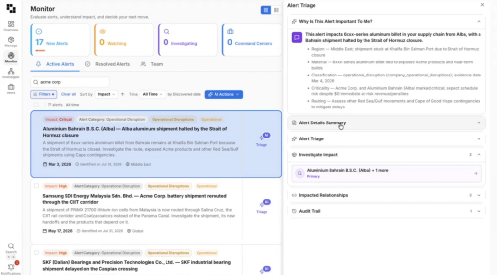Check the SKF bearings alert checkbox
This screenshot has height=275, width=497.
tap(36, 253)
